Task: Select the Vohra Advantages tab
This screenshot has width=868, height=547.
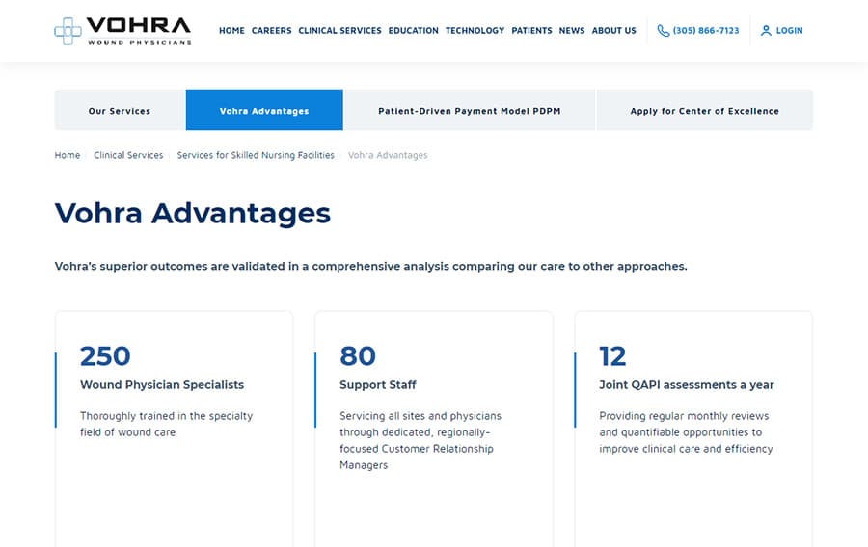Action: pos(264,111)
